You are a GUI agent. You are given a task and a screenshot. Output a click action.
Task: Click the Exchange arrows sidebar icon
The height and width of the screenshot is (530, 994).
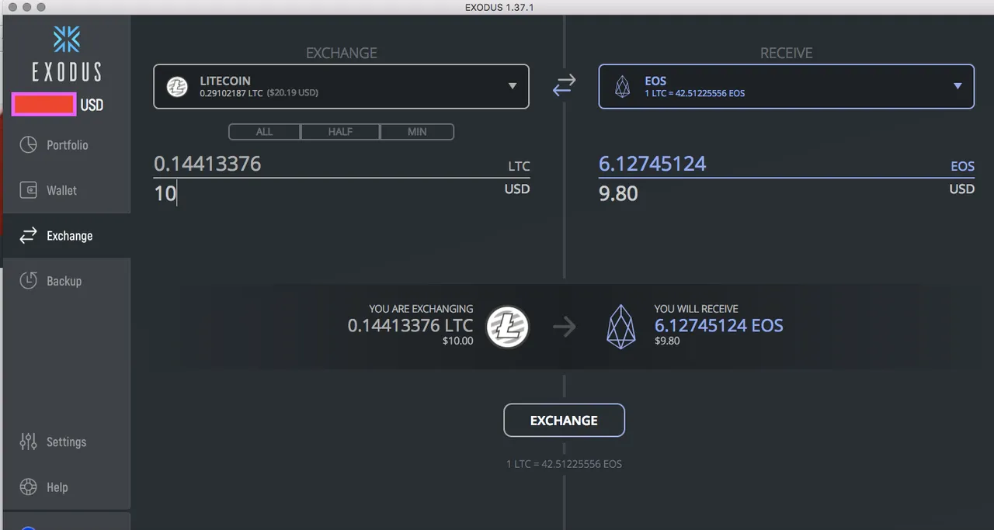point(28,236)
